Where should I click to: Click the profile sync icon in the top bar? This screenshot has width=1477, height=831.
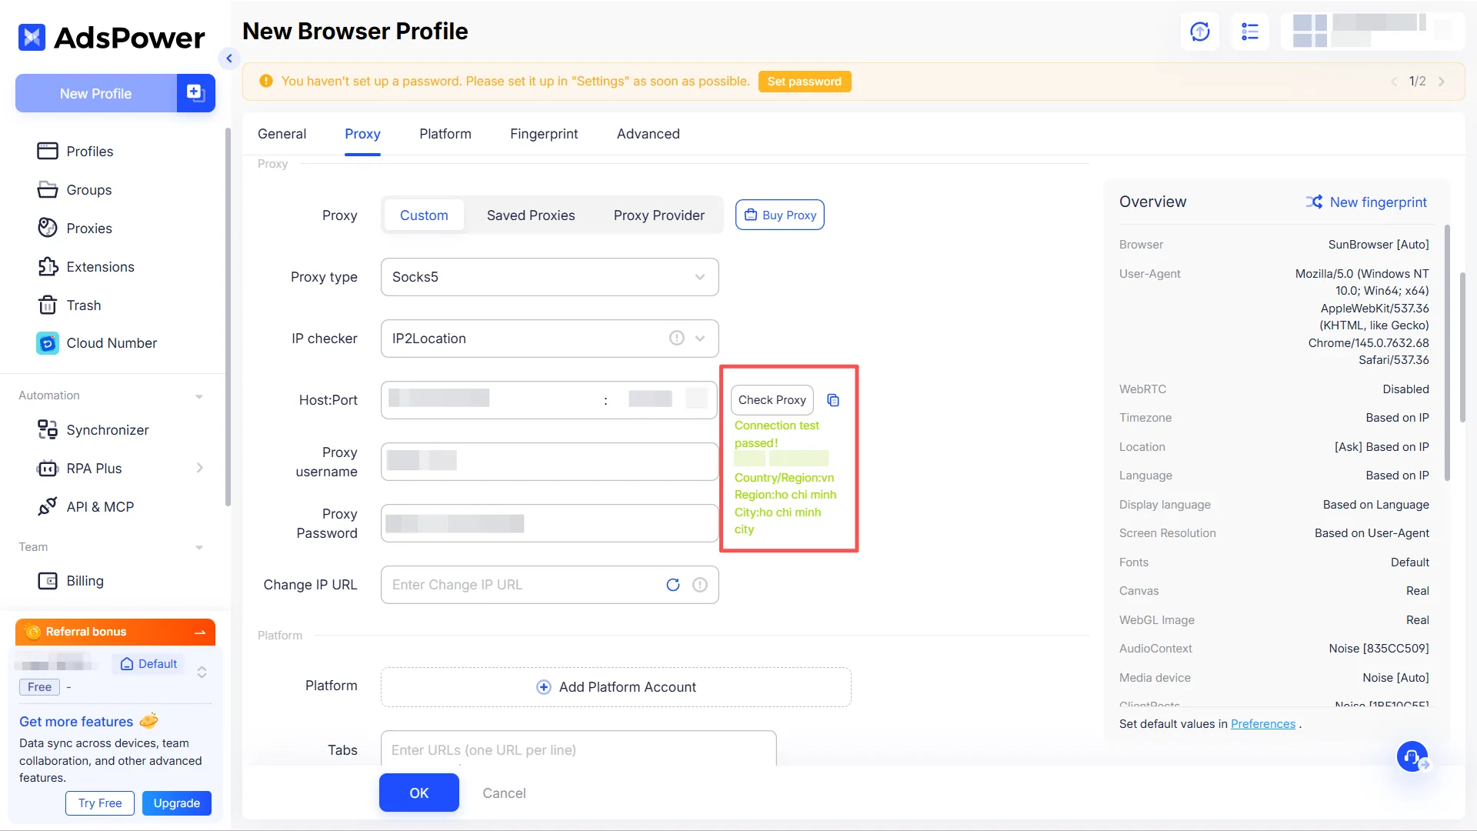pyautogui.click(x=1199, y=32)
